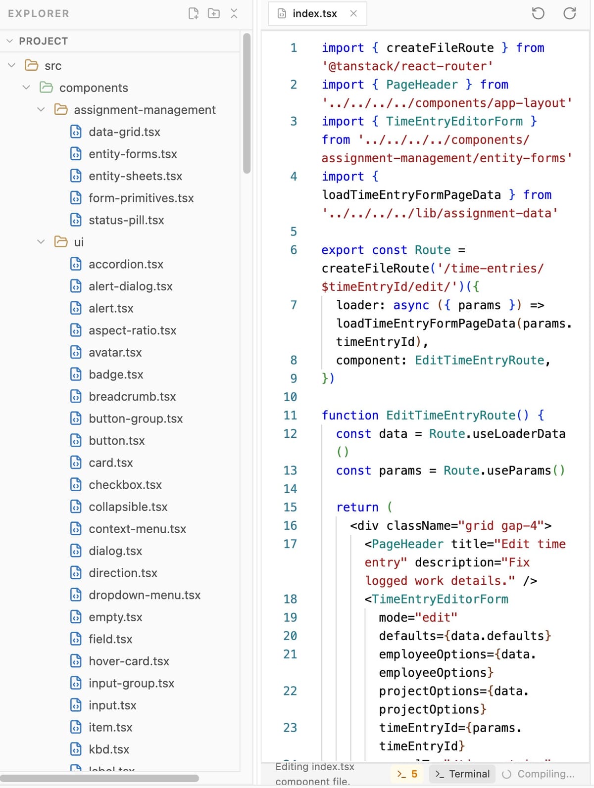Open breadcrumb.tsx file
This screenshot has height=788, width=594.
[x=132, y=397]
